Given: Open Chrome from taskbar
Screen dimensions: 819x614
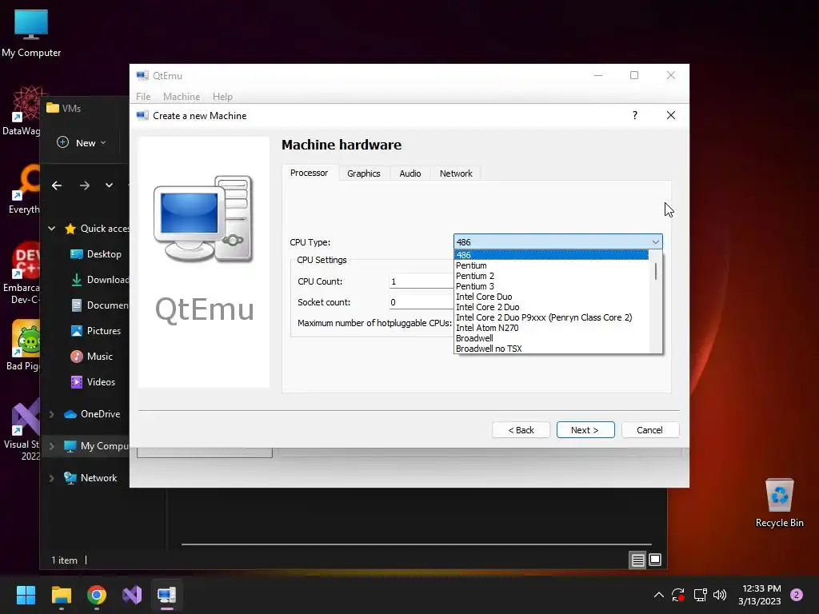Looking at the screenshot, I should (97, 595).
